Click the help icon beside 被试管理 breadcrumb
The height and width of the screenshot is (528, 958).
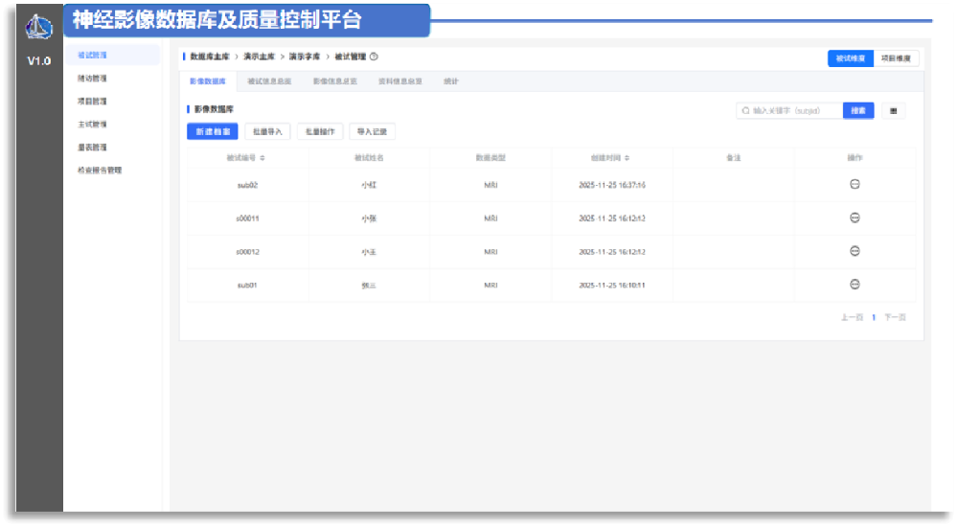[x=374, y=57]
